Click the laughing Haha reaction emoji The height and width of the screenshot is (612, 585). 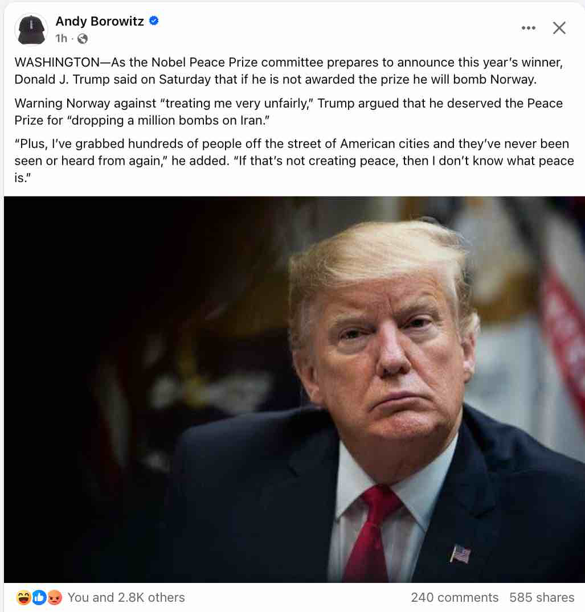pos(24,598)
